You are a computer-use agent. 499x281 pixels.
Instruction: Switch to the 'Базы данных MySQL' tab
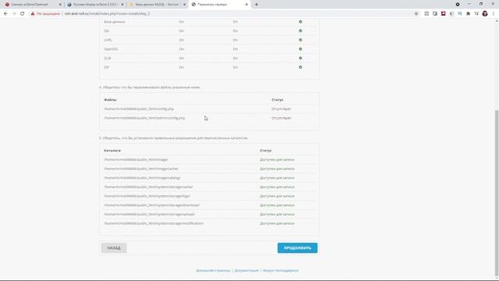[157, 5]
